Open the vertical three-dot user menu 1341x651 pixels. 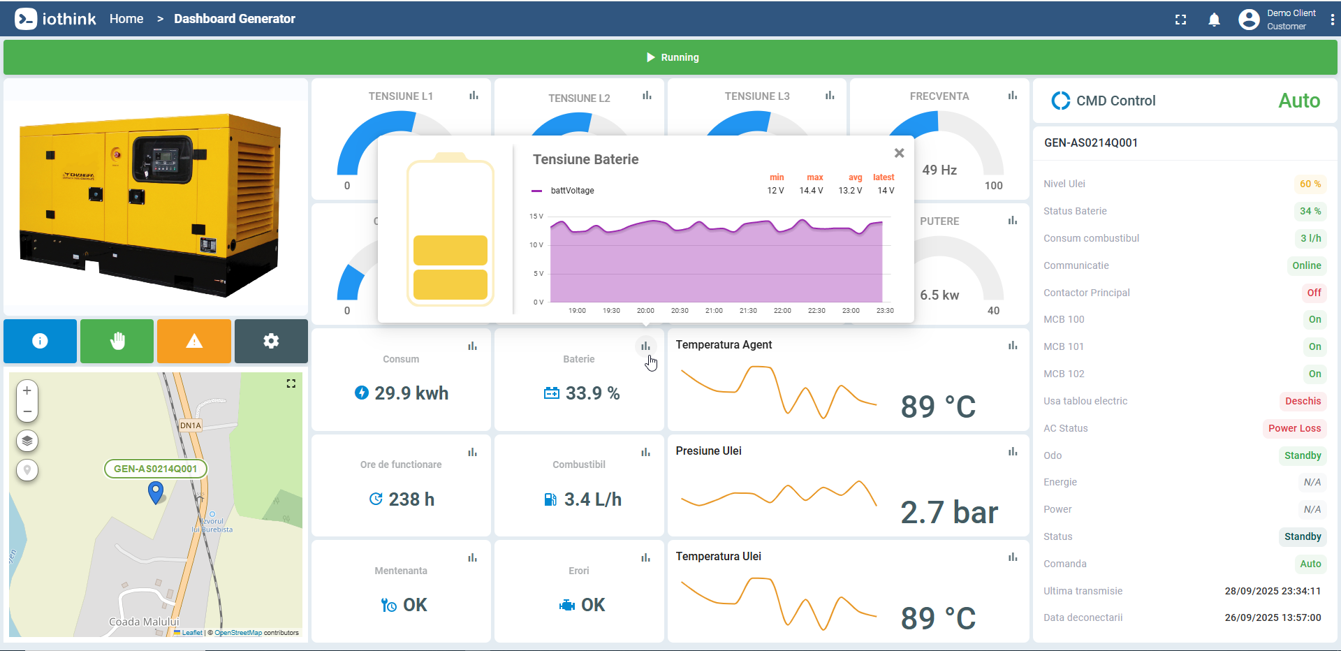(1333, 20)
